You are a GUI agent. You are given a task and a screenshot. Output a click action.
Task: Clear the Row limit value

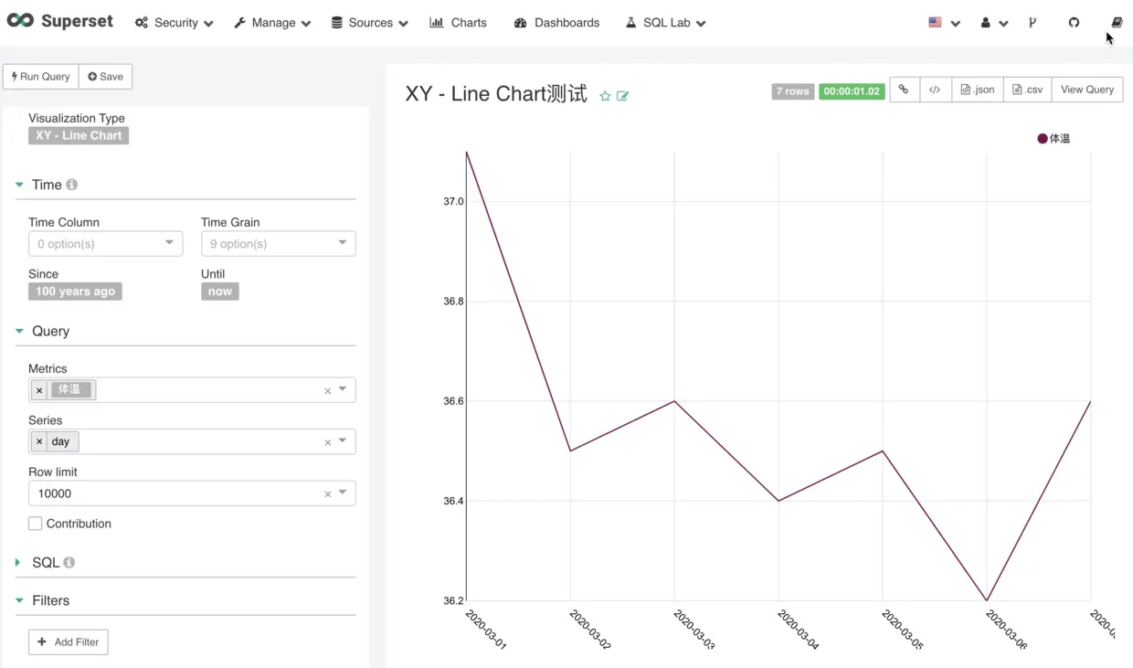327,494
